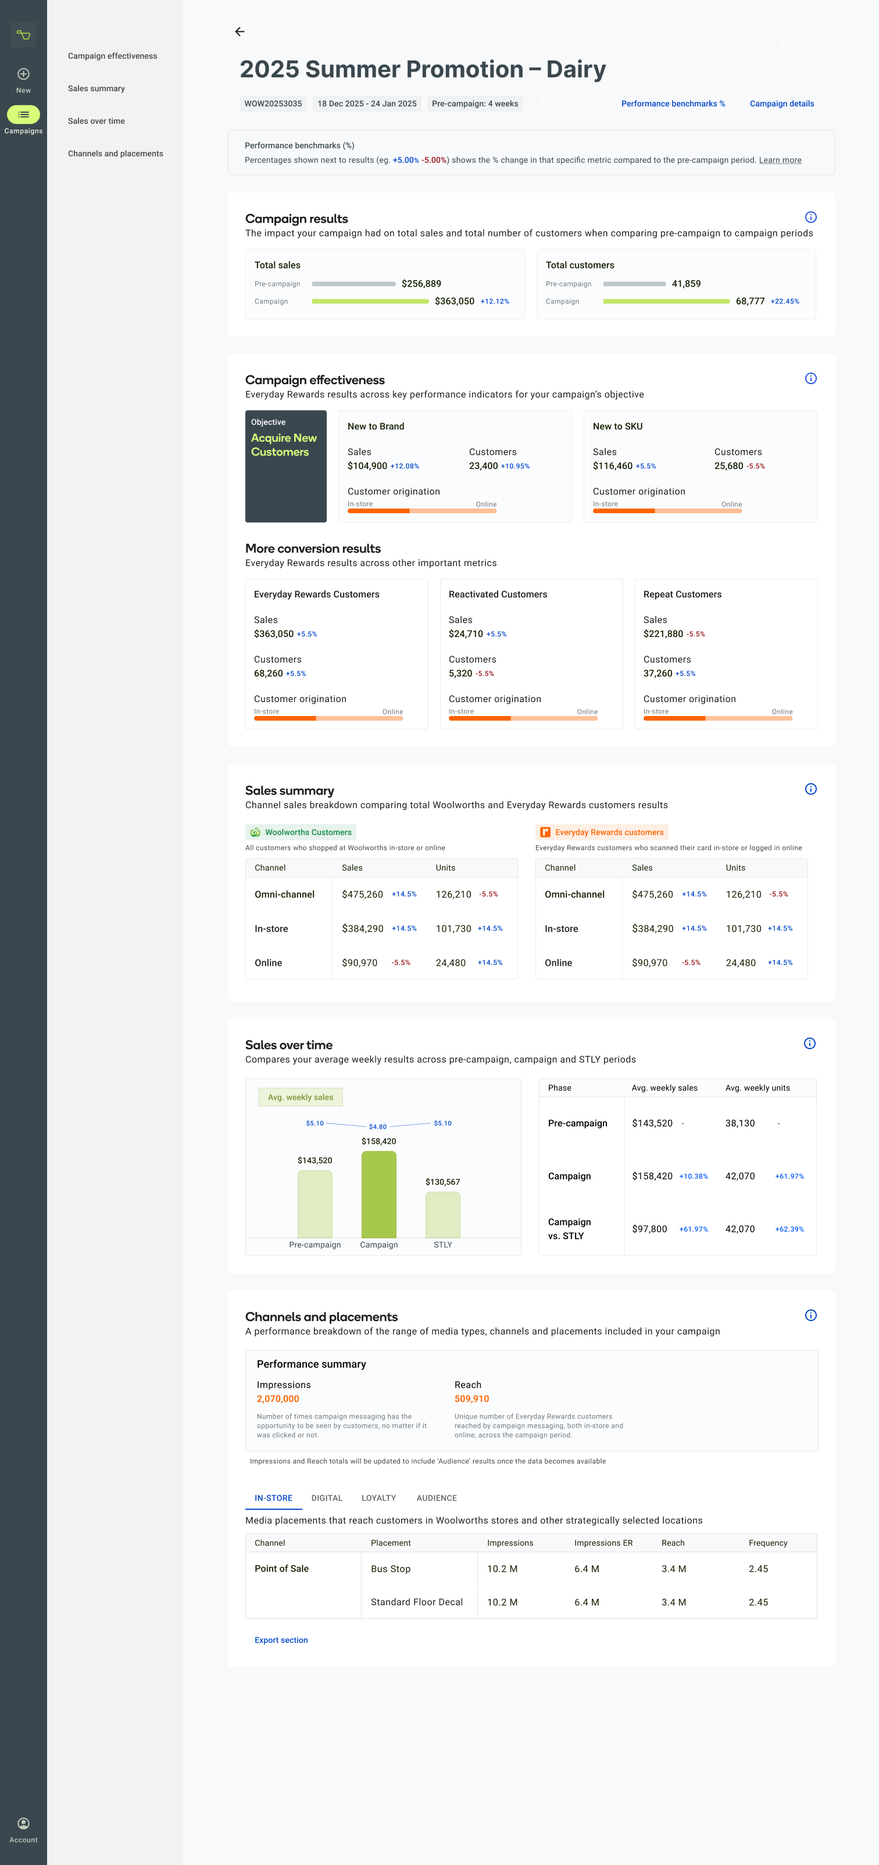Select the AUDIENCE tab

(x=436, y=1498)
